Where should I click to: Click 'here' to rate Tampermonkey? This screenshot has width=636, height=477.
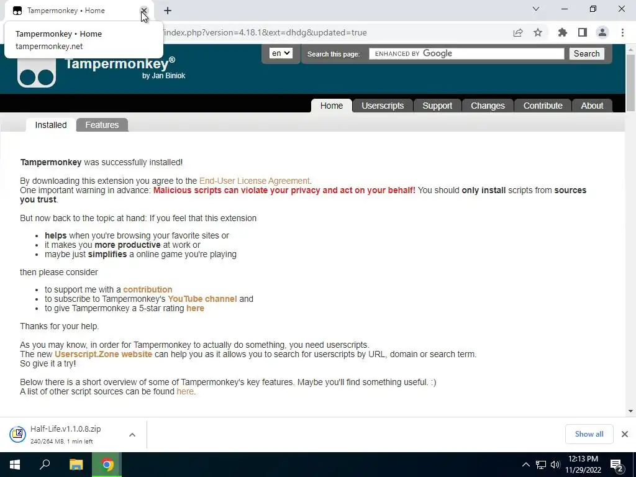[x=195, y=308]
